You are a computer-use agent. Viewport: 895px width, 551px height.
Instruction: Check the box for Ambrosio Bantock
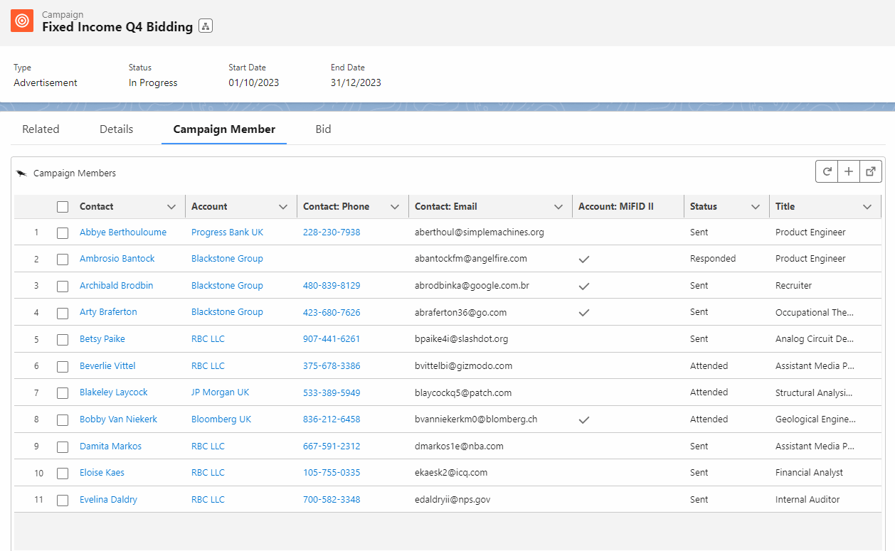click(63, 260)
